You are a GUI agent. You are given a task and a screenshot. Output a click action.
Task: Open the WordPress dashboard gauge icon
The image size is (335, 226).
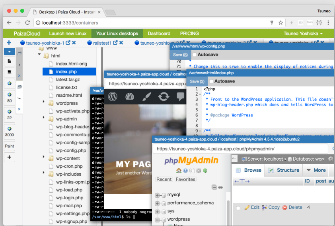pos(130,97)
